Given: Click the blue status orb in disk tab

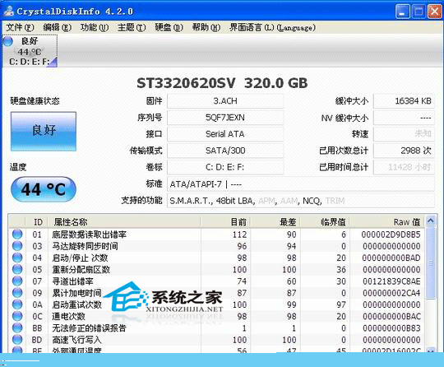Looking at the screenshot, I should coord(8,41).
